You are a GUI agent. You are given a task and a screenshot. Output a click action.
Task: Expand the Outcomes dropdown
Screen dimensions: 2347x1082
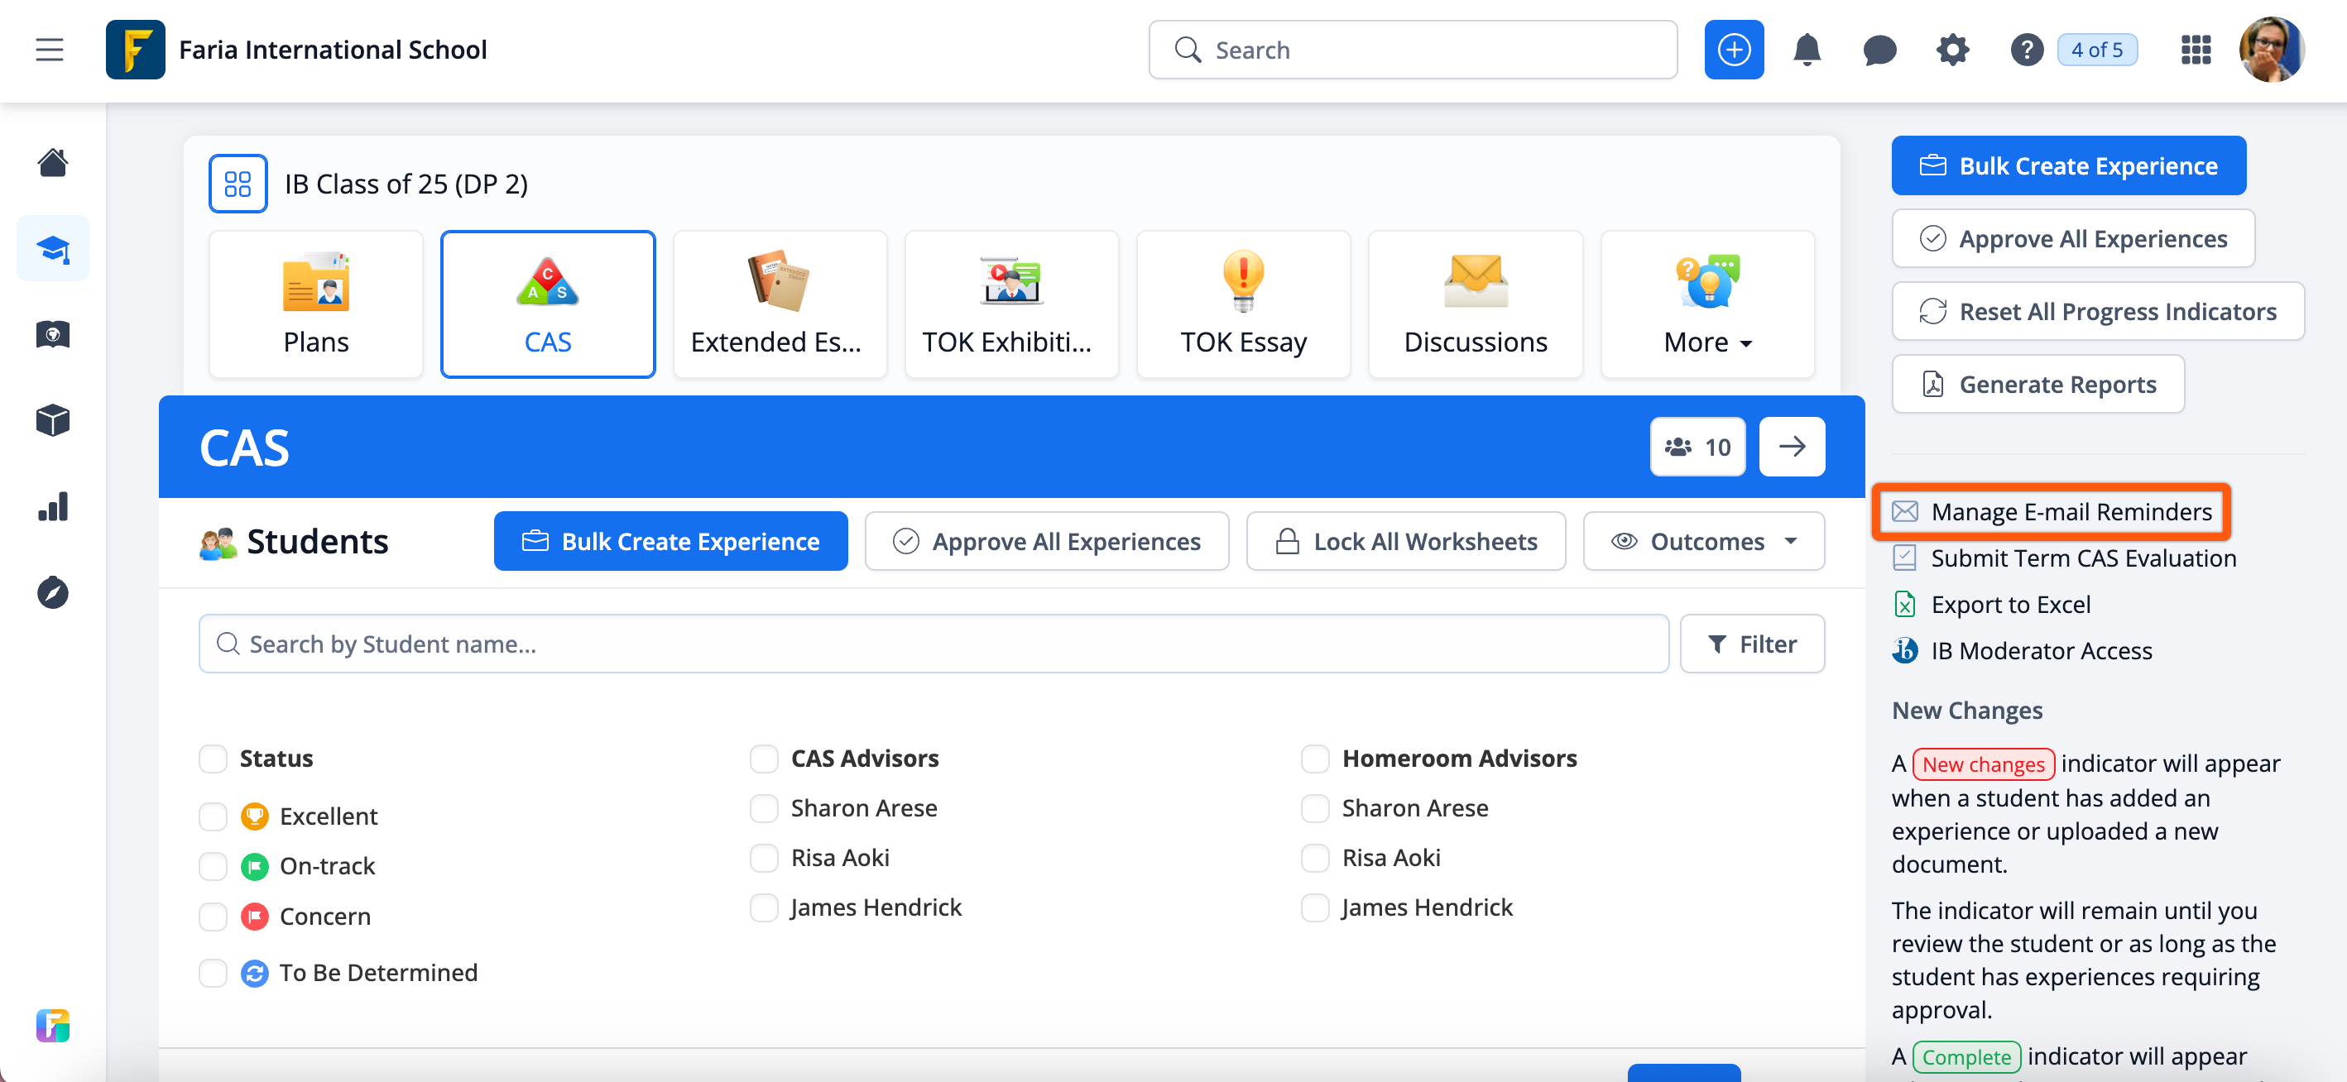click(x=1703, y=541)
